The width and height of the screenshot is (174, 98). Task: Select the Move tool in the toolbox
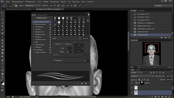click(2, 13)
